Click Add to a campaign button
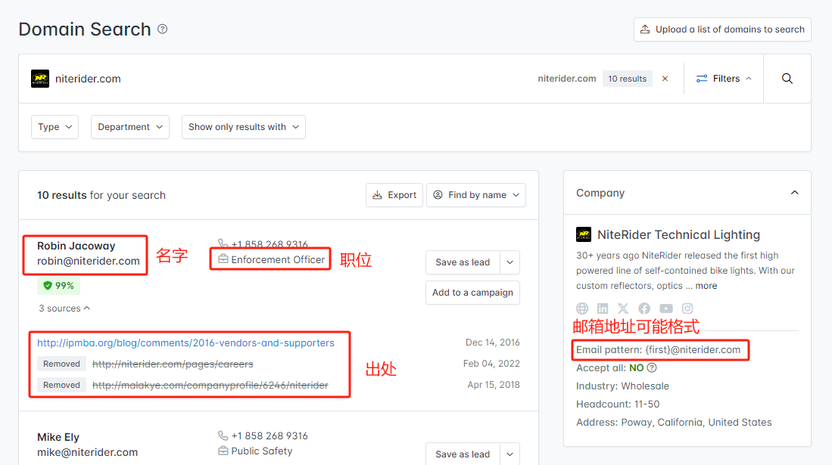The width and height of the screenshot is (832, 465). point(472,293)
